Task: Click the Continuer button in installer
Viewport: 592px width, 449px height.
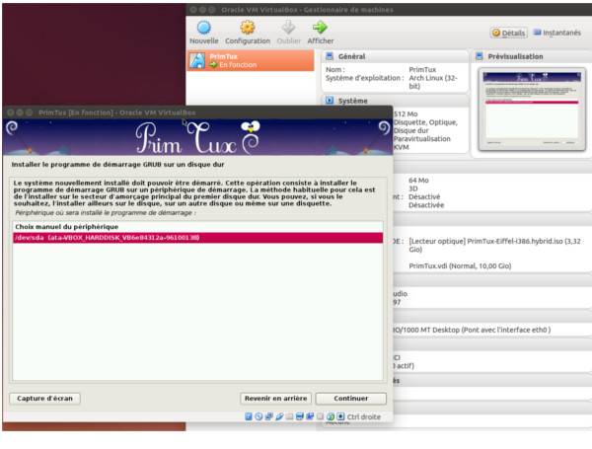Action: click(x=350, y=399)
